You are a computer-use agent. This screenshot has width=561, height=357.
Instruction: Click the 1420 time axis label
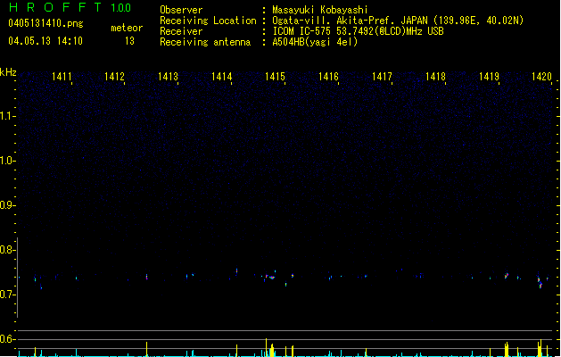(x=541, y=77)
